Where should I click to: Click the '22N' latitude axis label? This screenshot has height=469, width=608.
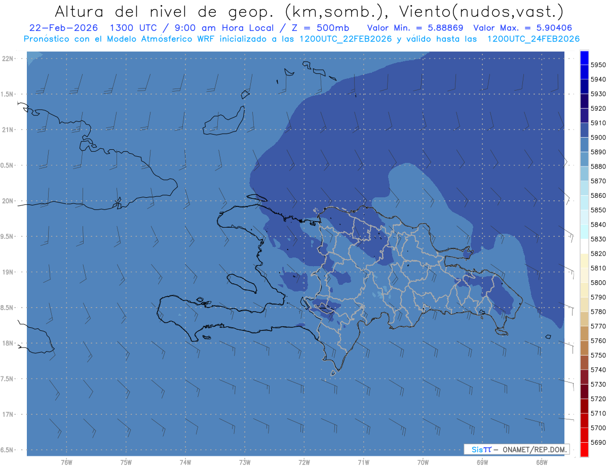[x=8, y=59]
